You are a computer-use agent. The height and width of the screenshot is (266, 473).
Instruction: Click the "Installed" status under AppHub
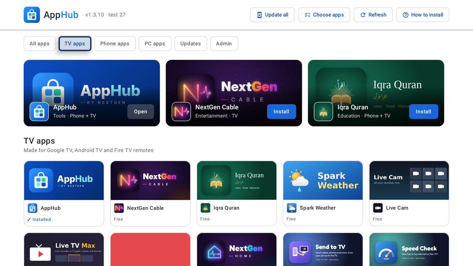[x=39, y=219]
